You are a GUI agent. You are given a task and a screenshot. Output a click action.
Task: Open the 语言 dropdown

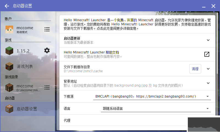[156, 109]
